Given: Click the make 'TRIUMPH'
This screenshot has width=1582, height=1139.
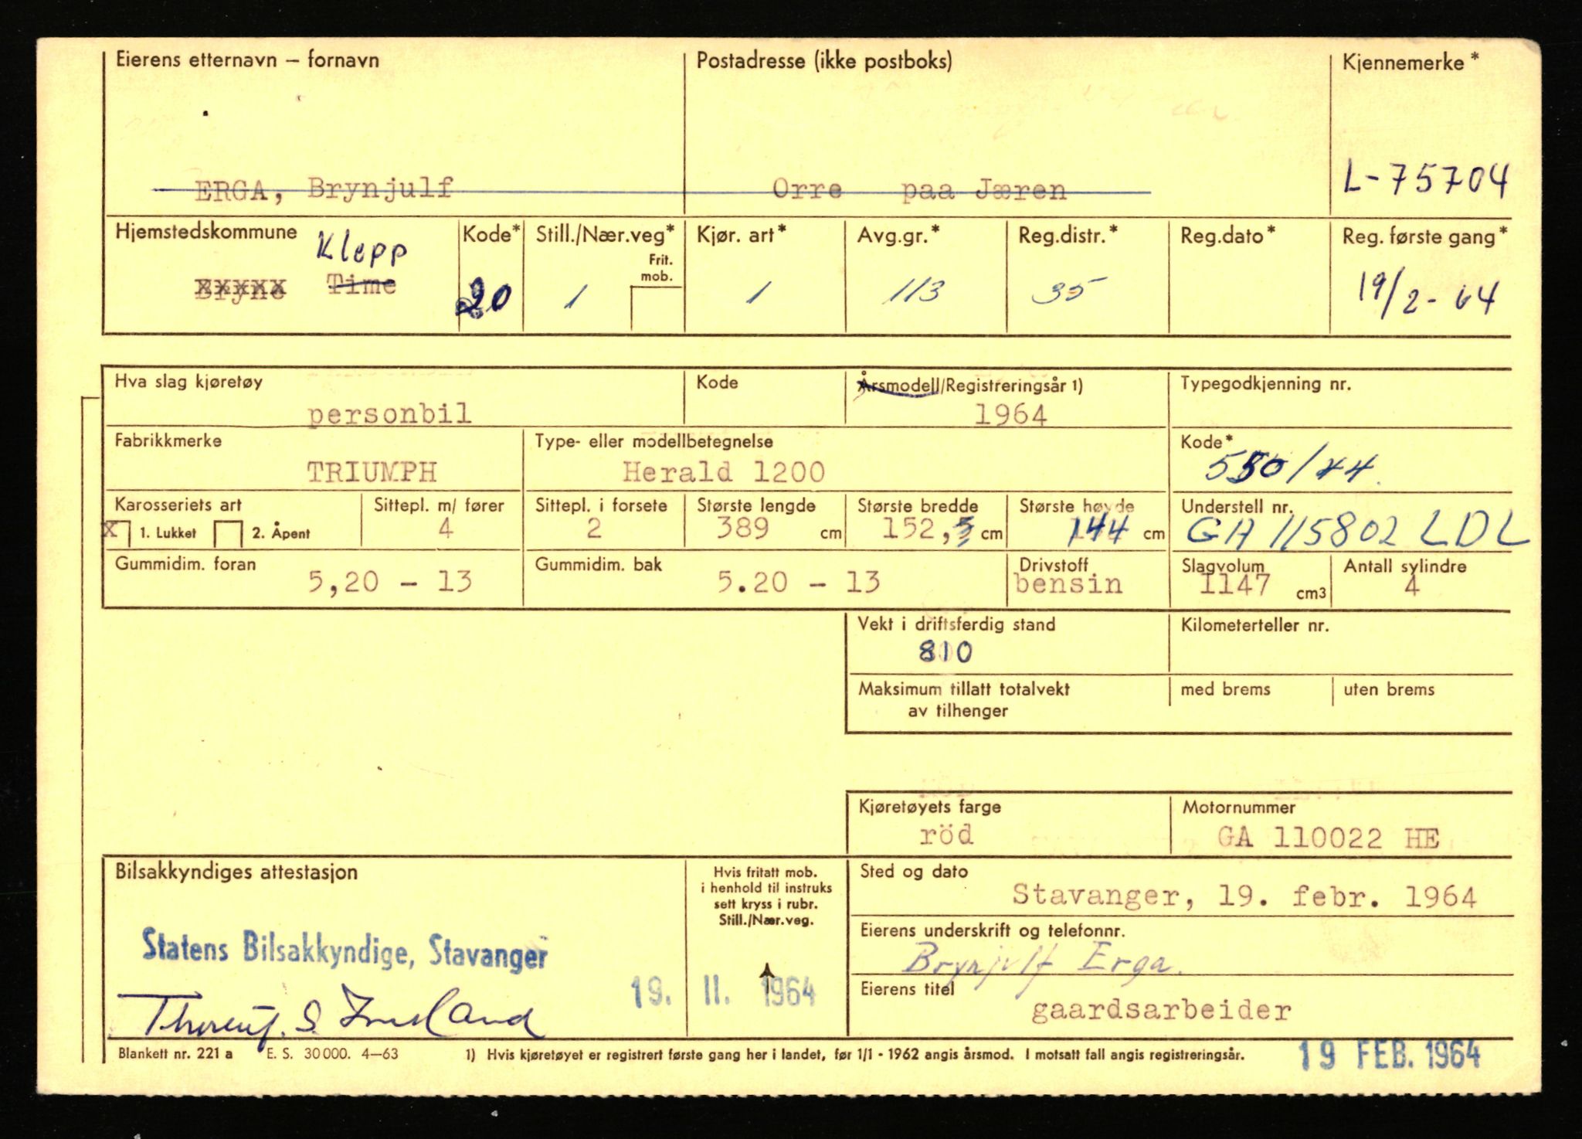Looking at the screenshot, I should [x=372, y=472].
